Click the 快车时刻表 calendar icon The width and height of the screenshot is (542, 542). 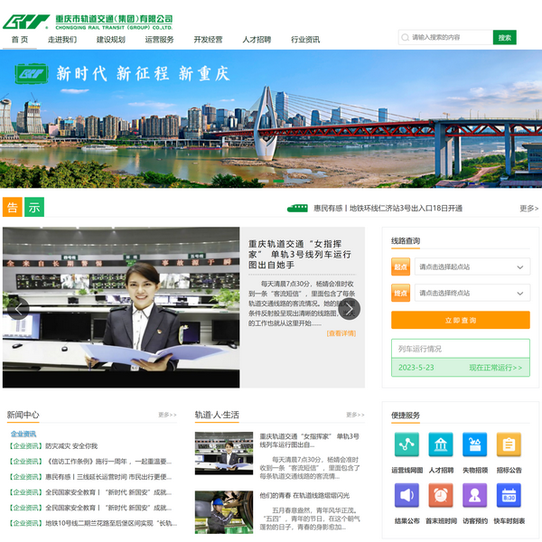coord(509,495)
